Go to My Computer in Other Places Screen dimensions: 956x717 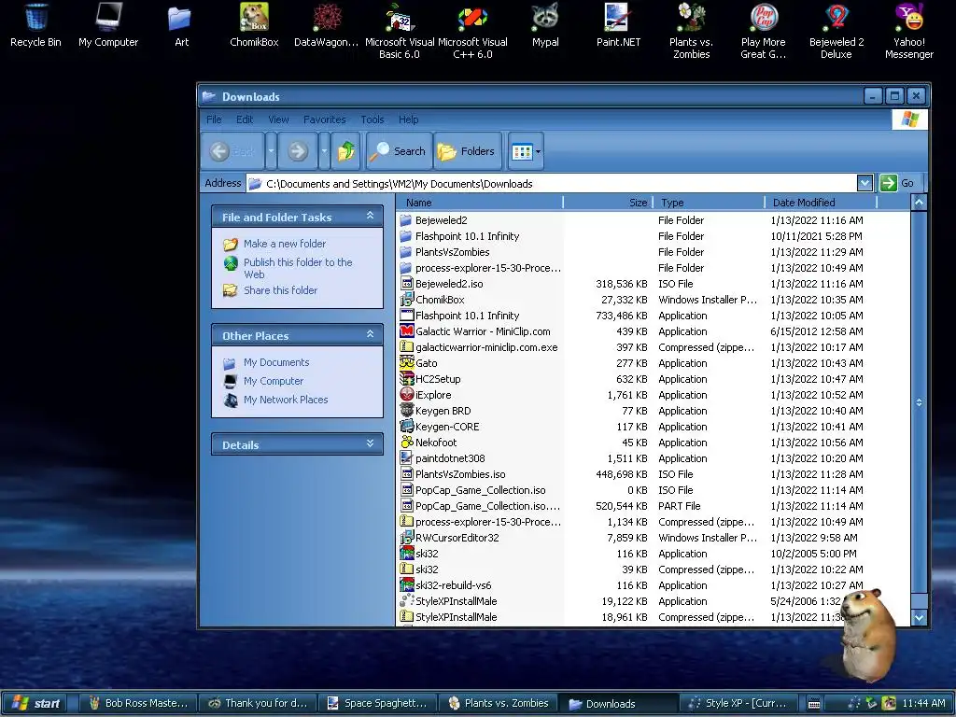click(x=274, y=381)
